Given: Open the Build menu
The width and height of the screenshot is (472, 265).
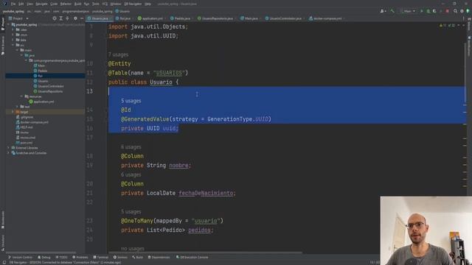Looking at the screenshot, I should pos(77,4).
